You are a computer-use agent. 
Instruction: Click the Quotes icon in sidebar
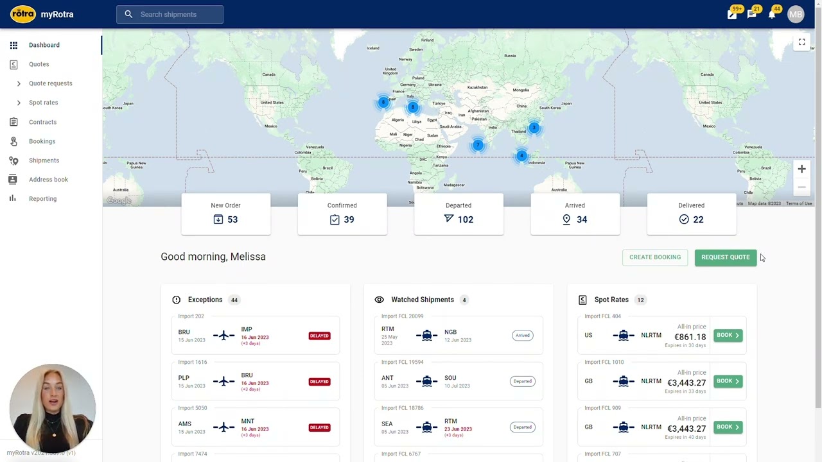tap(13, 64)
